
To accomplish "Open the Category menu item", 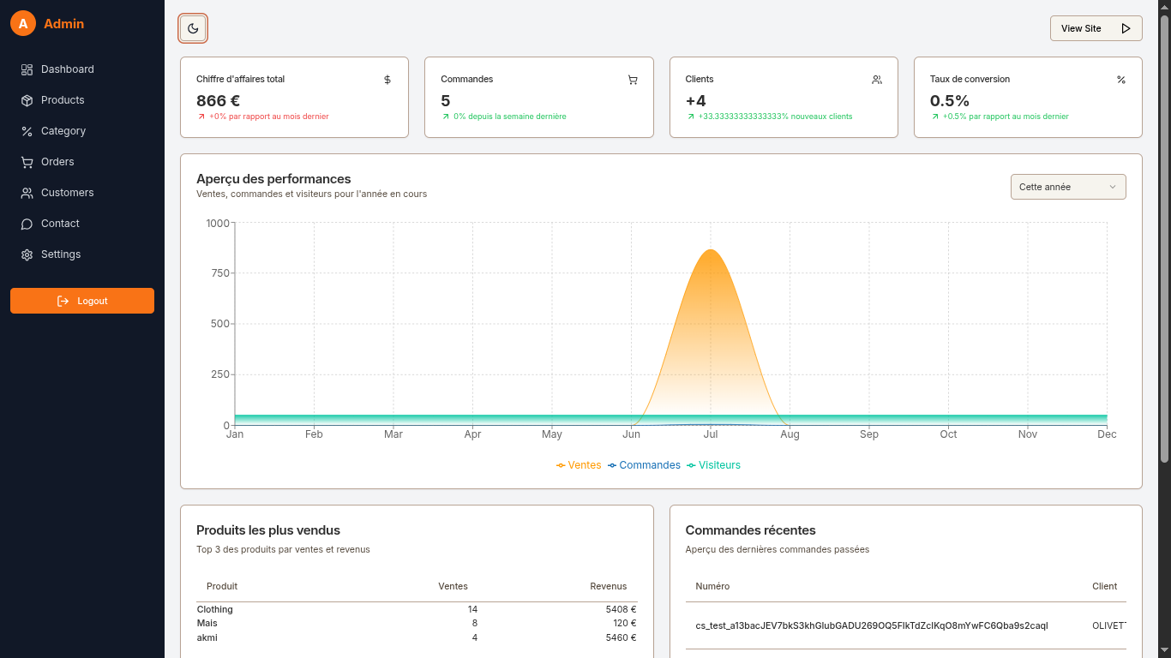I will (x=63, y=131).
